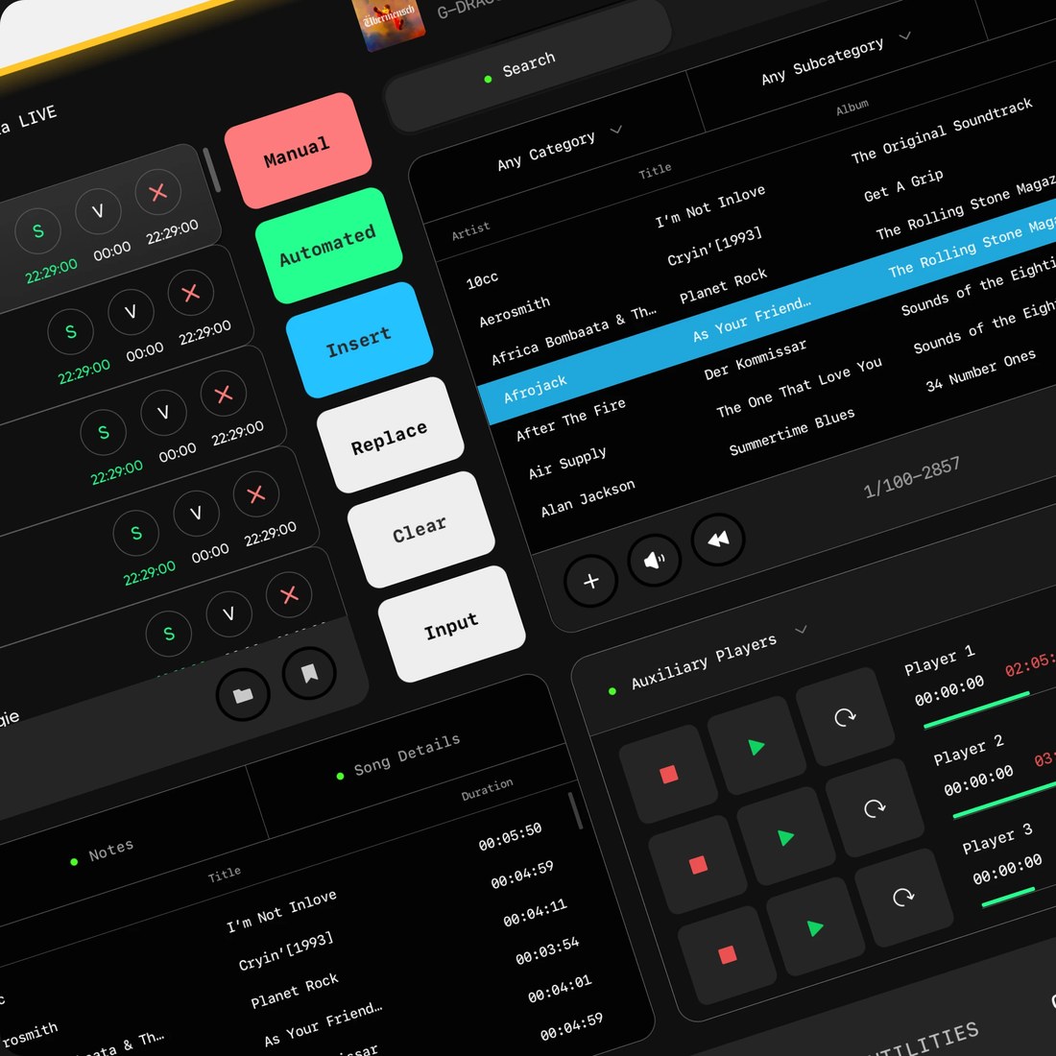
Task: Expand the Auxiliary Players chevron
Action: pos(801,631)
